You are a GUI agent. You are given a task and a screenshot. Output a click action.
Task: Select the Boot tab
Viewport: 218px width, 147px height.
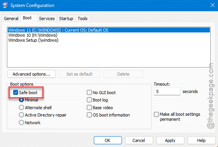[x=27, y=18]
